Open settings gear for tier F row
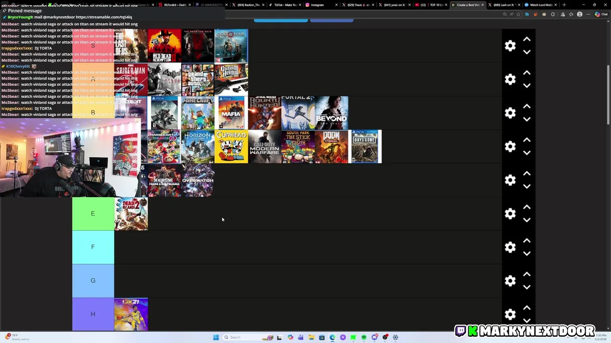 coord(510,247)
